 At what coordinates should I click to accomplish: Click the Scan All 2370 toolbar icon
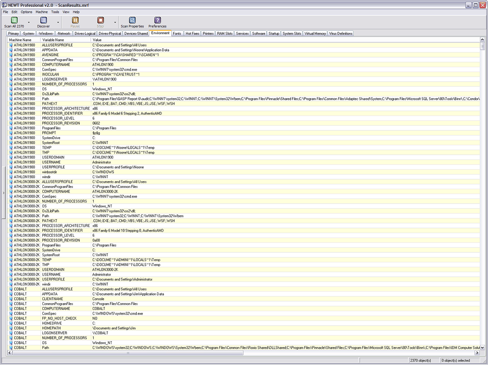[x=14, y=20]
